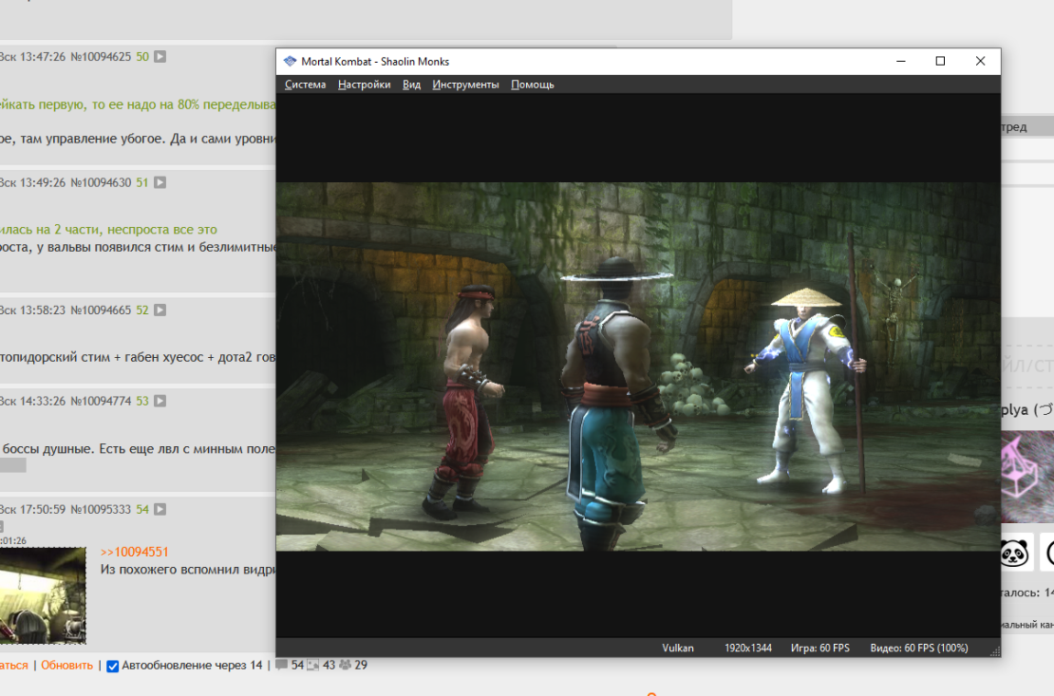Click the reply arrow icon of post 51
This screenshot has height=696, width=1054.
(160, 182)
